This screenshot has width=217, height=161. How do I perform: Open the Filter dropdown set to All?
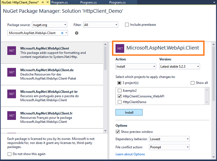[101, 25]
